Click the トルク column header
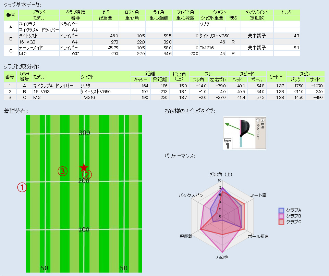The height and width of the screenshot is (276, 329). [287, 12]
